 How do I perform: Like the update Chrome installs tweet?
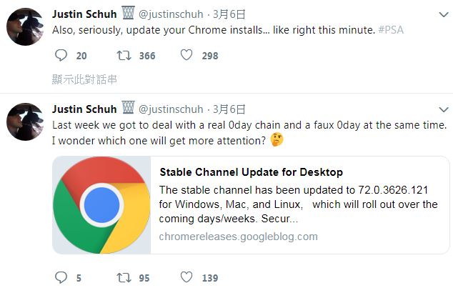pyautogui.click(x=186, y=55)
